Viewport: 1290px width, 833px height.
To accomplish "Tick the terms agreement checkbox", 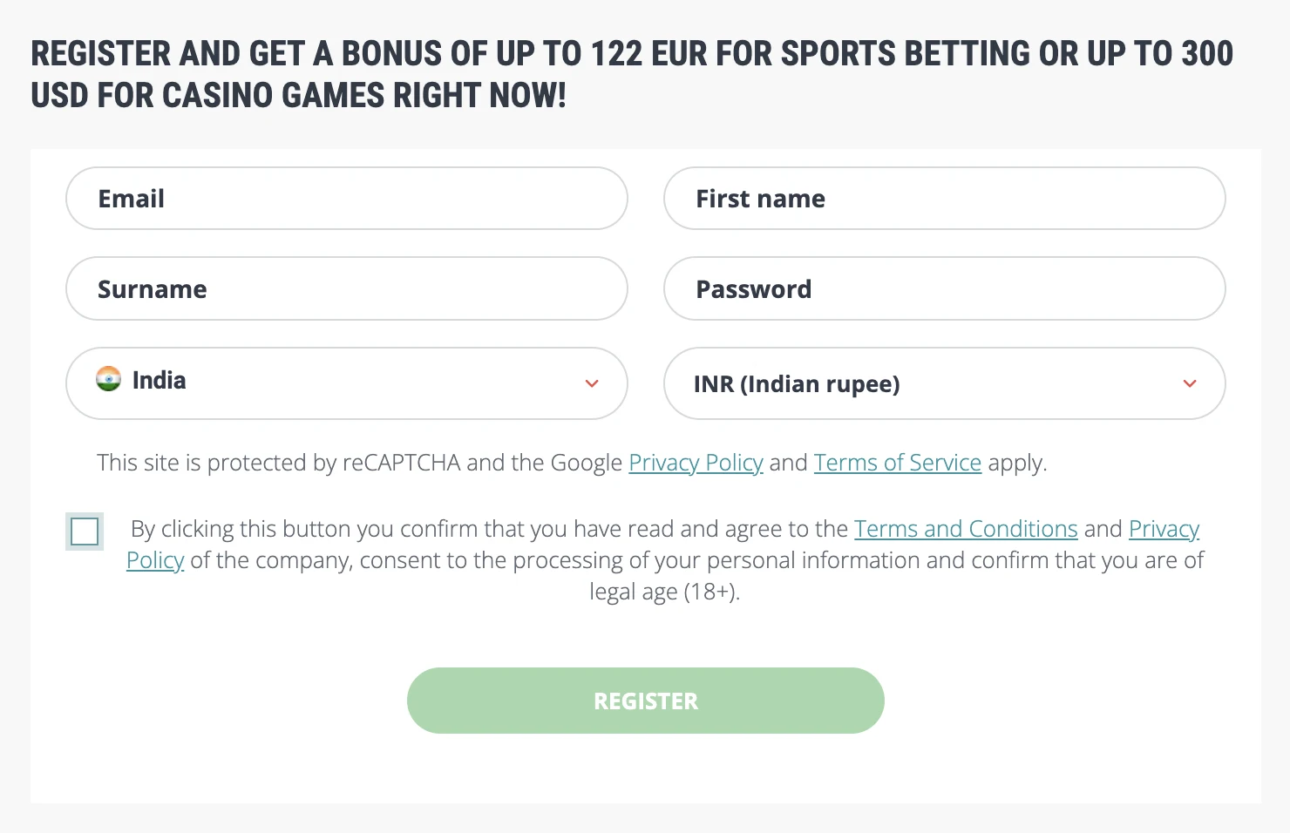I will click(x=85, y=532).
